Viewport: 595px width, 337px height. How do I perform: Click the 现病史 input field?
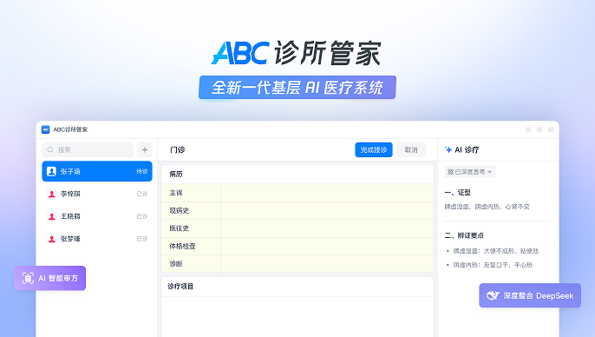click(x=327, y=210)
